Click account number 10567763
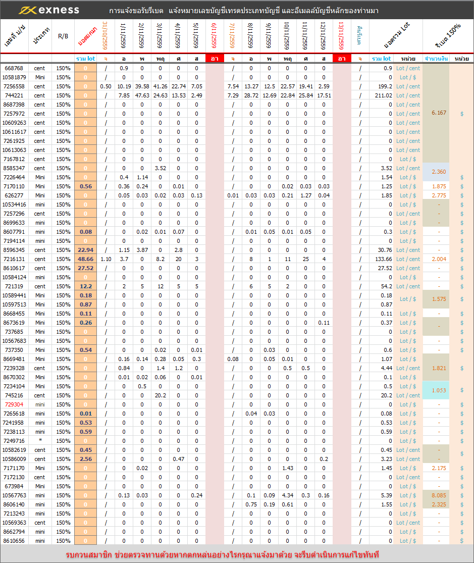 (x=14, y=495)
